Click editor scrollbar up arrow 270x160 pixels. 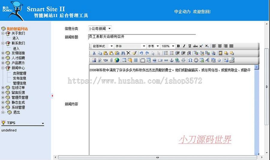(x=256, y=67)
